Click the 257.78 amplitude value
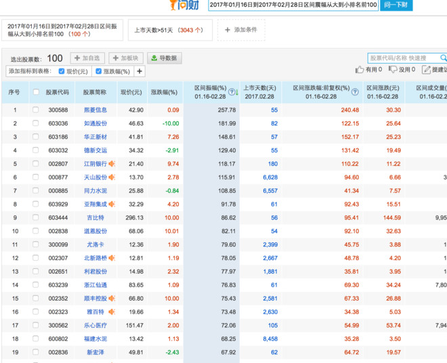Viewport: 447px width, 363px height. (227, 110)
